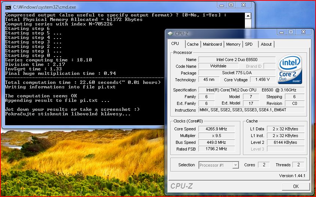
Task: Select the CPU tab
Action: [175, 43]
